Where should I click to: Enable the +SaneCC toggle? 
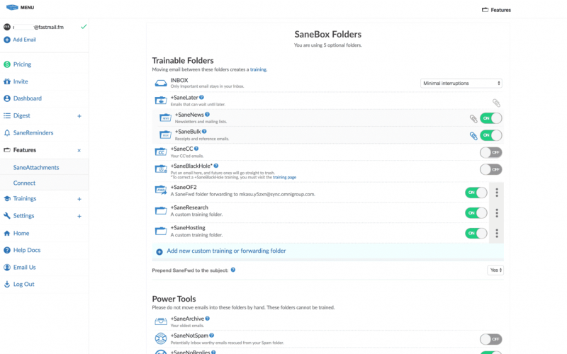pos(490,152)
